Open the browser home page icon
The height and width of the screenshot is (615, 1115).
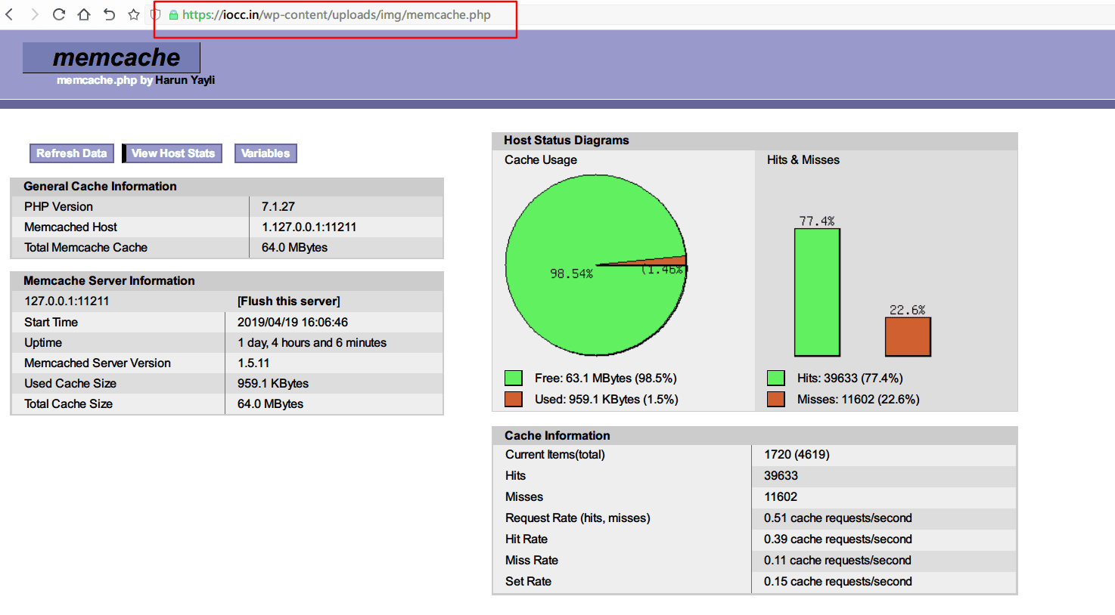84,14
